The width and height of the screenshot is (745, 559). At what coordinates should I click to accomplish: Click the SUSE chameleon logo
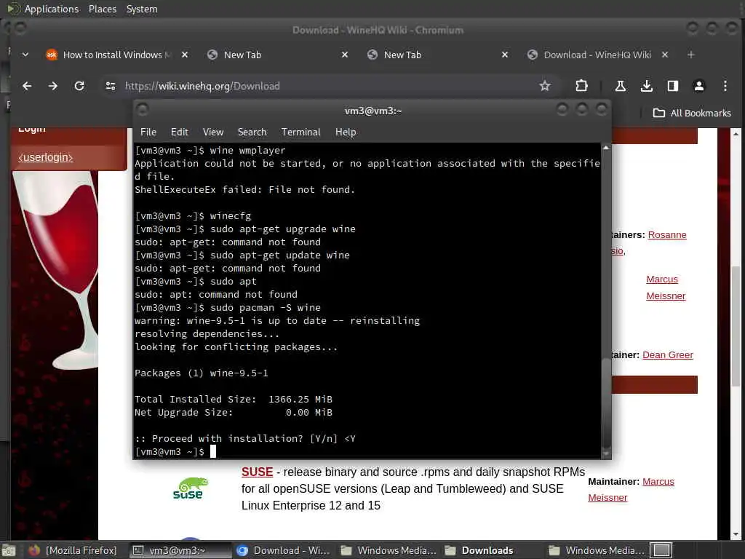coord(190,488)
